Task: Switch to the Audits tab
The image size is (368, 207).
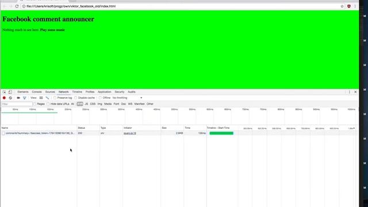Action: pos(132,92)
